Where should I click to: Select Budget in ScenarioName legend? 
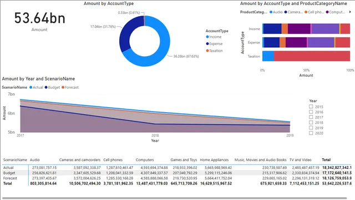click(x=52, y=87)
